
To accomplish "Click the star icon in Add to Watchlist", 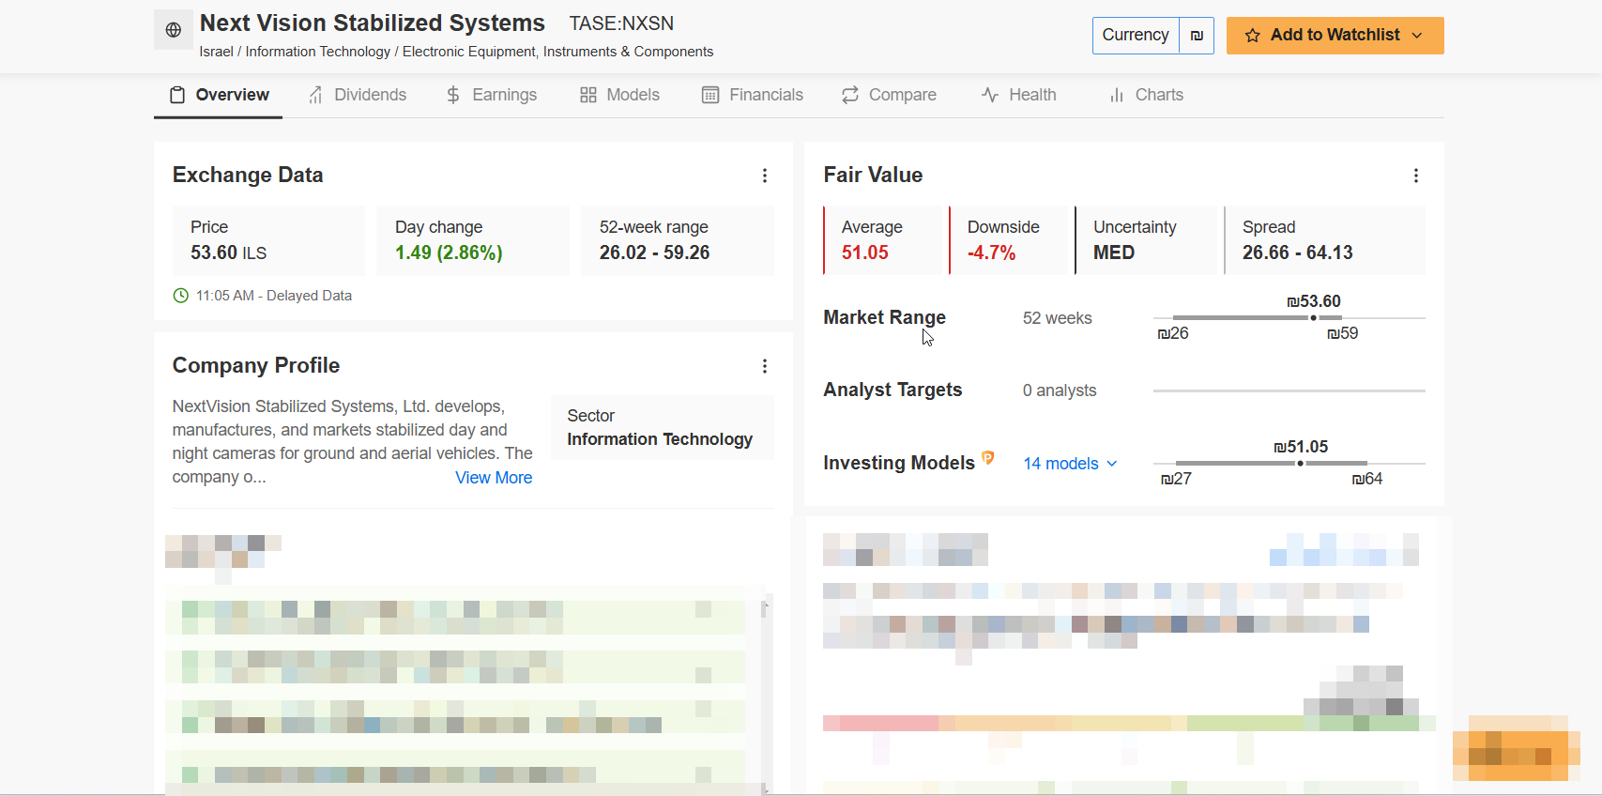I will (1253, 36).
